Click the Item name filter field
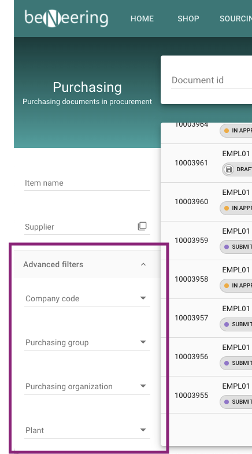Image resolution: width=252 pixels, height=454 pixels. pyautogui.click(x=87, y=183)
